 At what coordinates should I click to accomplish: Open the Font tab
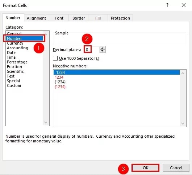(x=59, y=18)
